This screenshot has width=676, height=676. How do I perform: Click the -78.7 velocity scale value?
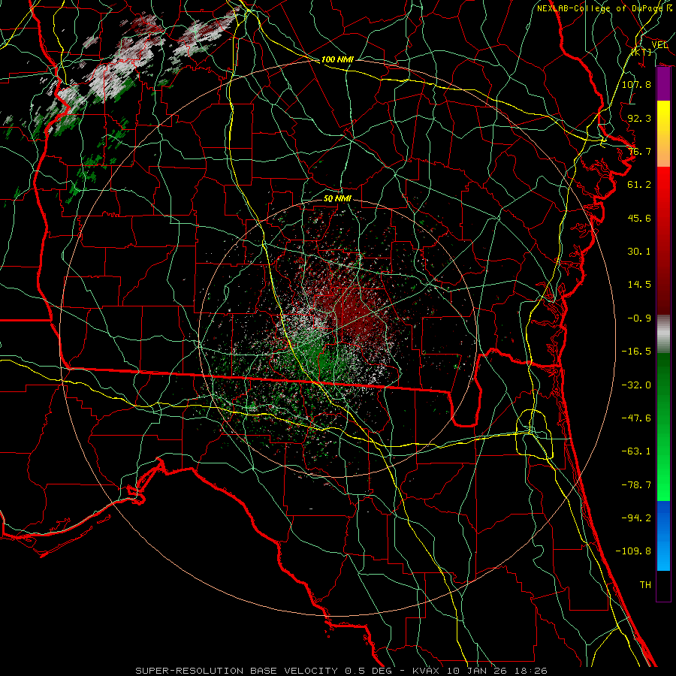[x=636, y=485]
